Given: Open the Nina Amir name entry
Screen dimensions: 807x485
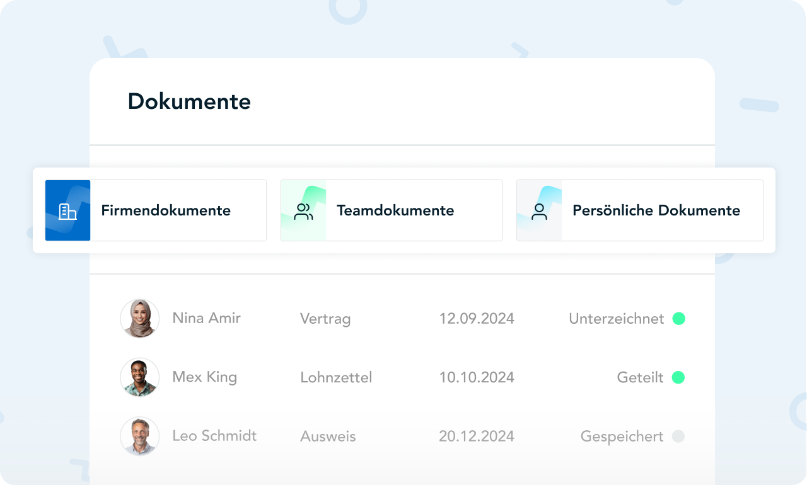Looking at the screenshot, I should tap(206, 318).
